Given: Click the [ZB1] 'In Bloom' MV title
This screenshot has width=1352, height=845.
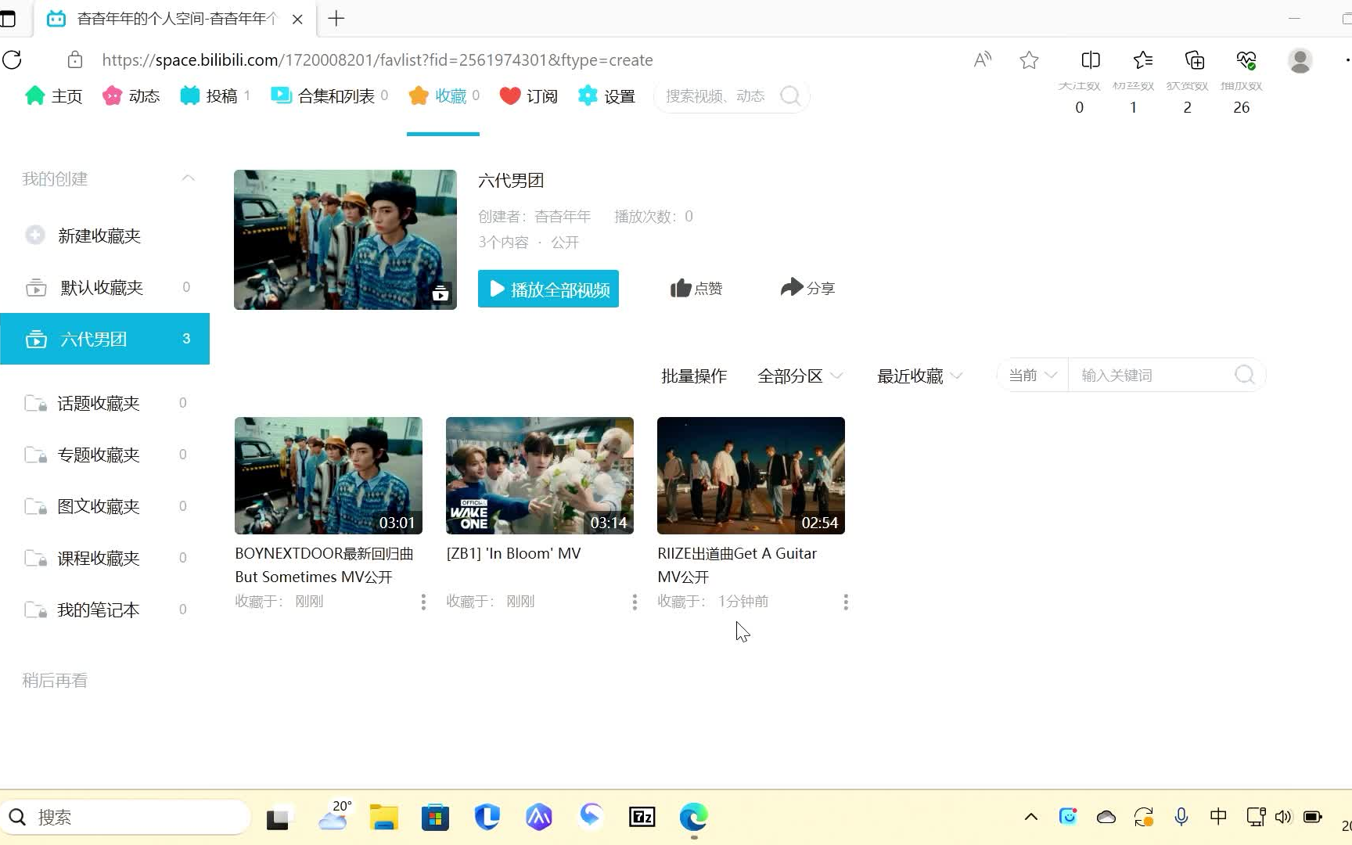Looking at the screenshot, I should point(513,553).
